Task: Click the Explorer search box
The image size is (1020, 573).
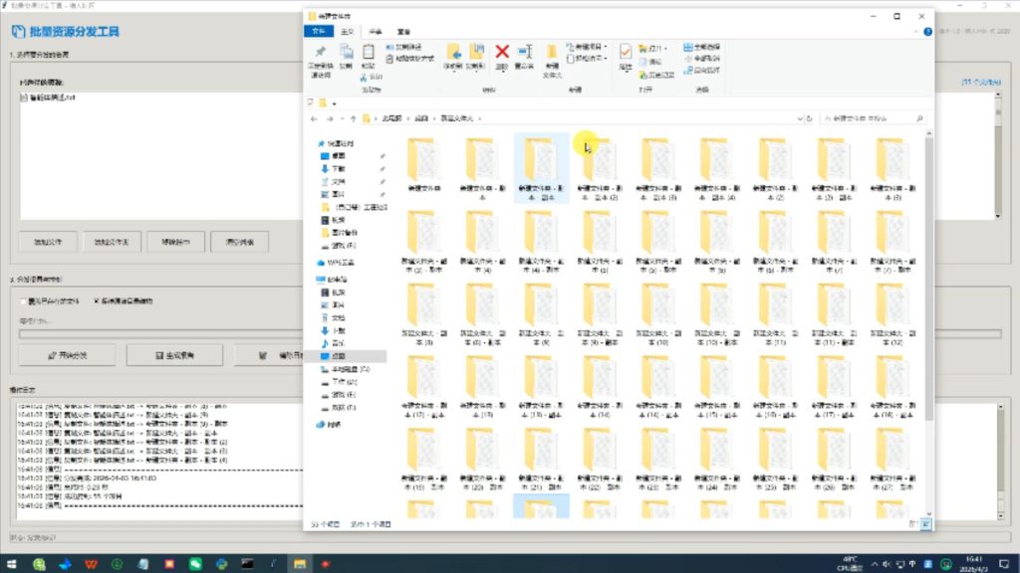Action: (873, 118)
